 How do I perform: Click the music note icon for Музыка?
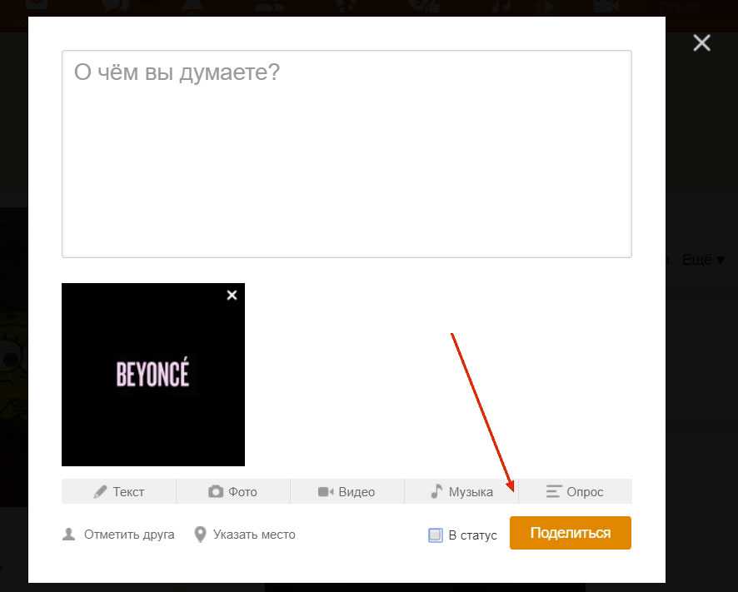(436, 491)
